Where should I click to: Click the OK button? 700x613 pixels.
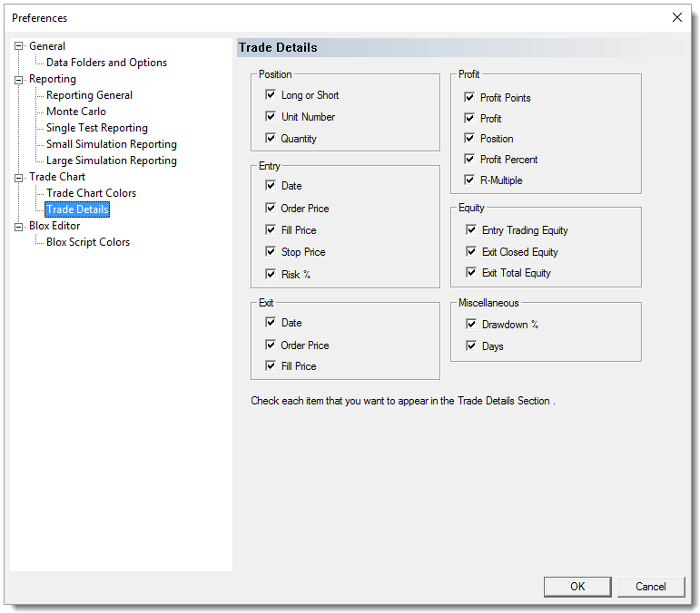577,587
